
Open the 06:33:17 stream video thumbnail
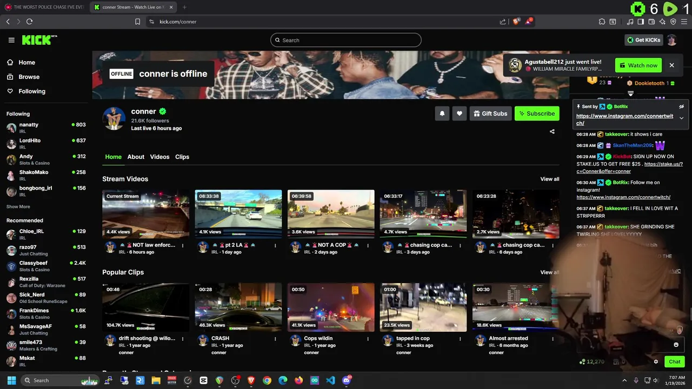423,214
